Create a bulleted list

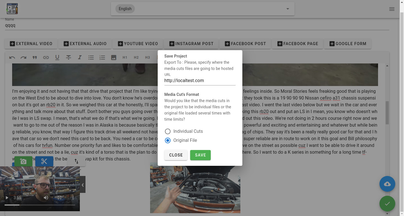91,58
